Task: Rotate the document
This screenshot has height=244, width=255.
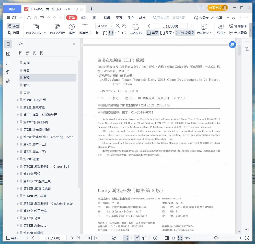Action: (x=135, y=29)
